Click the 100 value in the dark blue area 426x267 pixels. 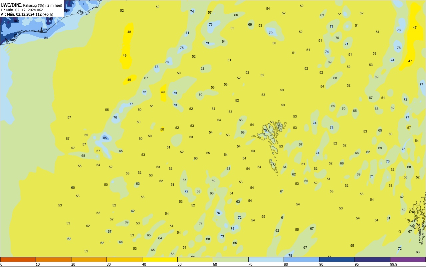16,21
